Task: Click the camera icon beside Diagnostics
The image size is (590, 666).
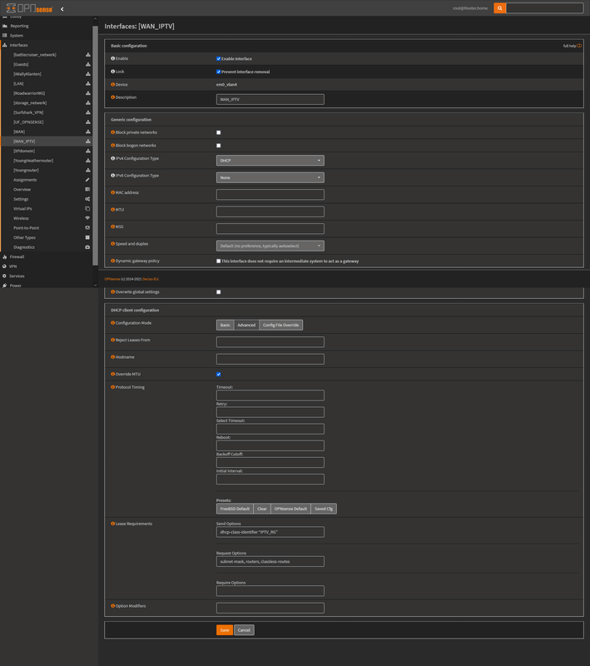Action: tap(87, 247)
